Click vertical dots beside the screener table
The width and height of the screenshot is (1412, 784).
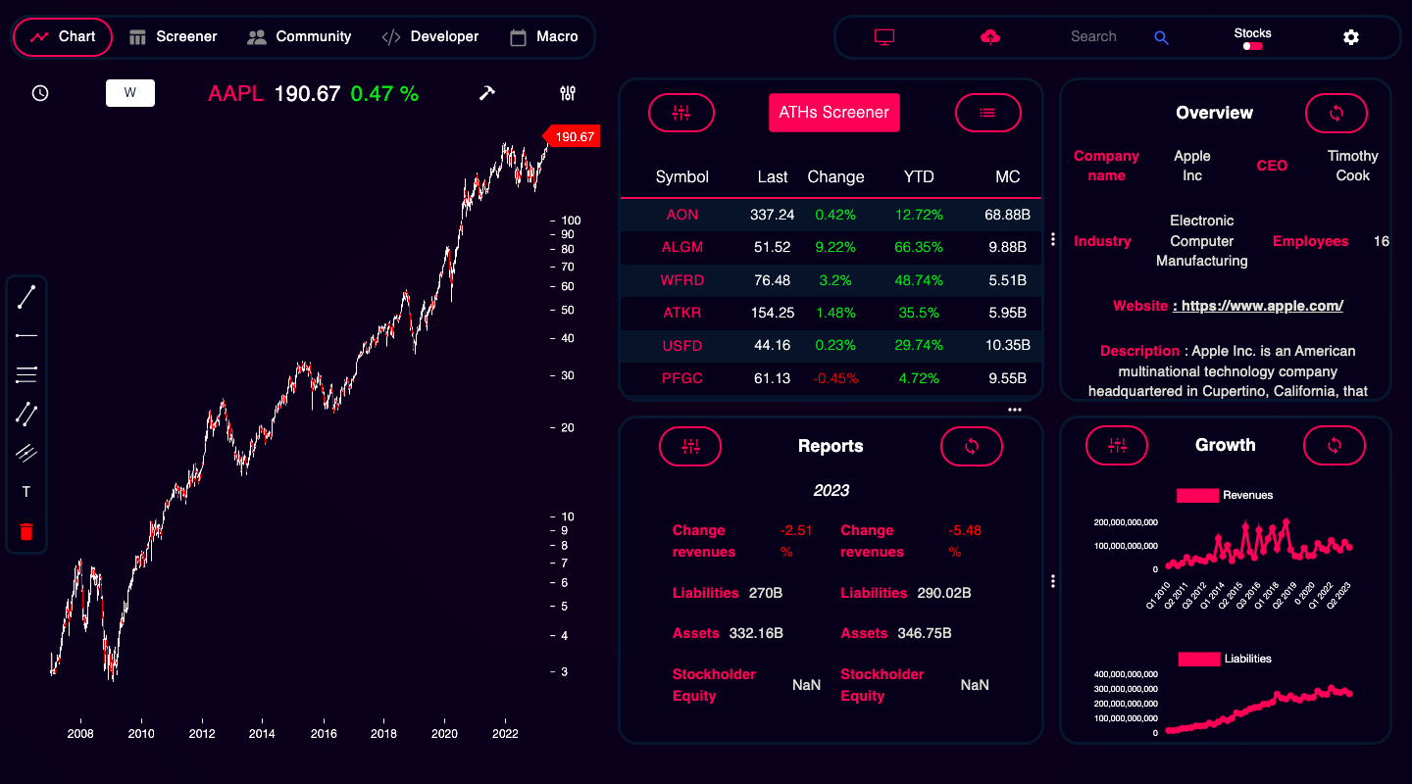point(1053,239)
